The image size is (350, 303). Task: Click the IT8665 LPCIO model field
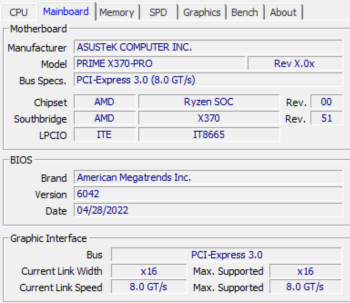pos(209,134)
